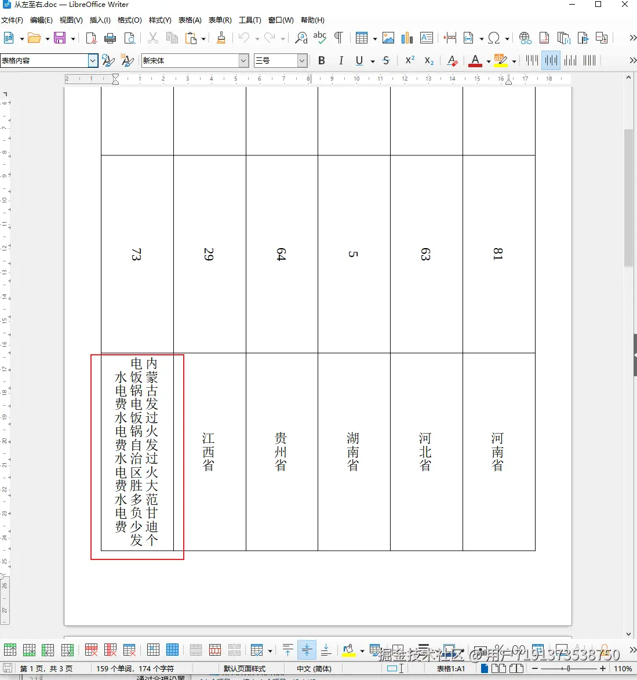Click the zoom out minus button

click(534, 669)
